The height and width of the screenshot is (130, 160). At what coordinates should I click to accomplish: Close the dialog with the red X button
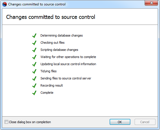point(151,3)
